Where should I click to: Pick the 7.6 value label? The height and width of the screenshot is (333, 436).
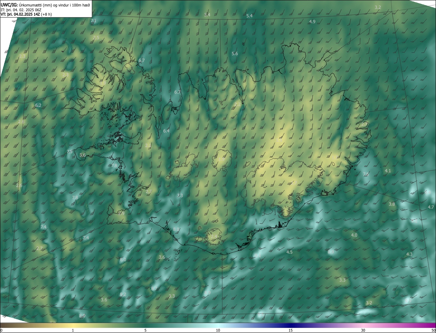[366, 174]
